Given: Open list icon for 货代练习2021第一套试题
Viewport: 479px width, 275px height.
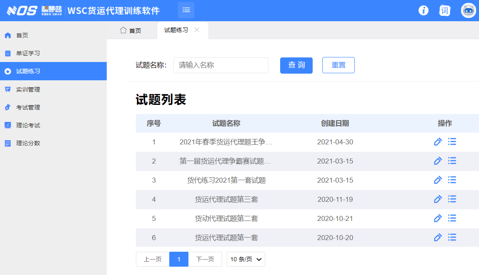Looking at the screenshot, I should click(x=452, y=180).
